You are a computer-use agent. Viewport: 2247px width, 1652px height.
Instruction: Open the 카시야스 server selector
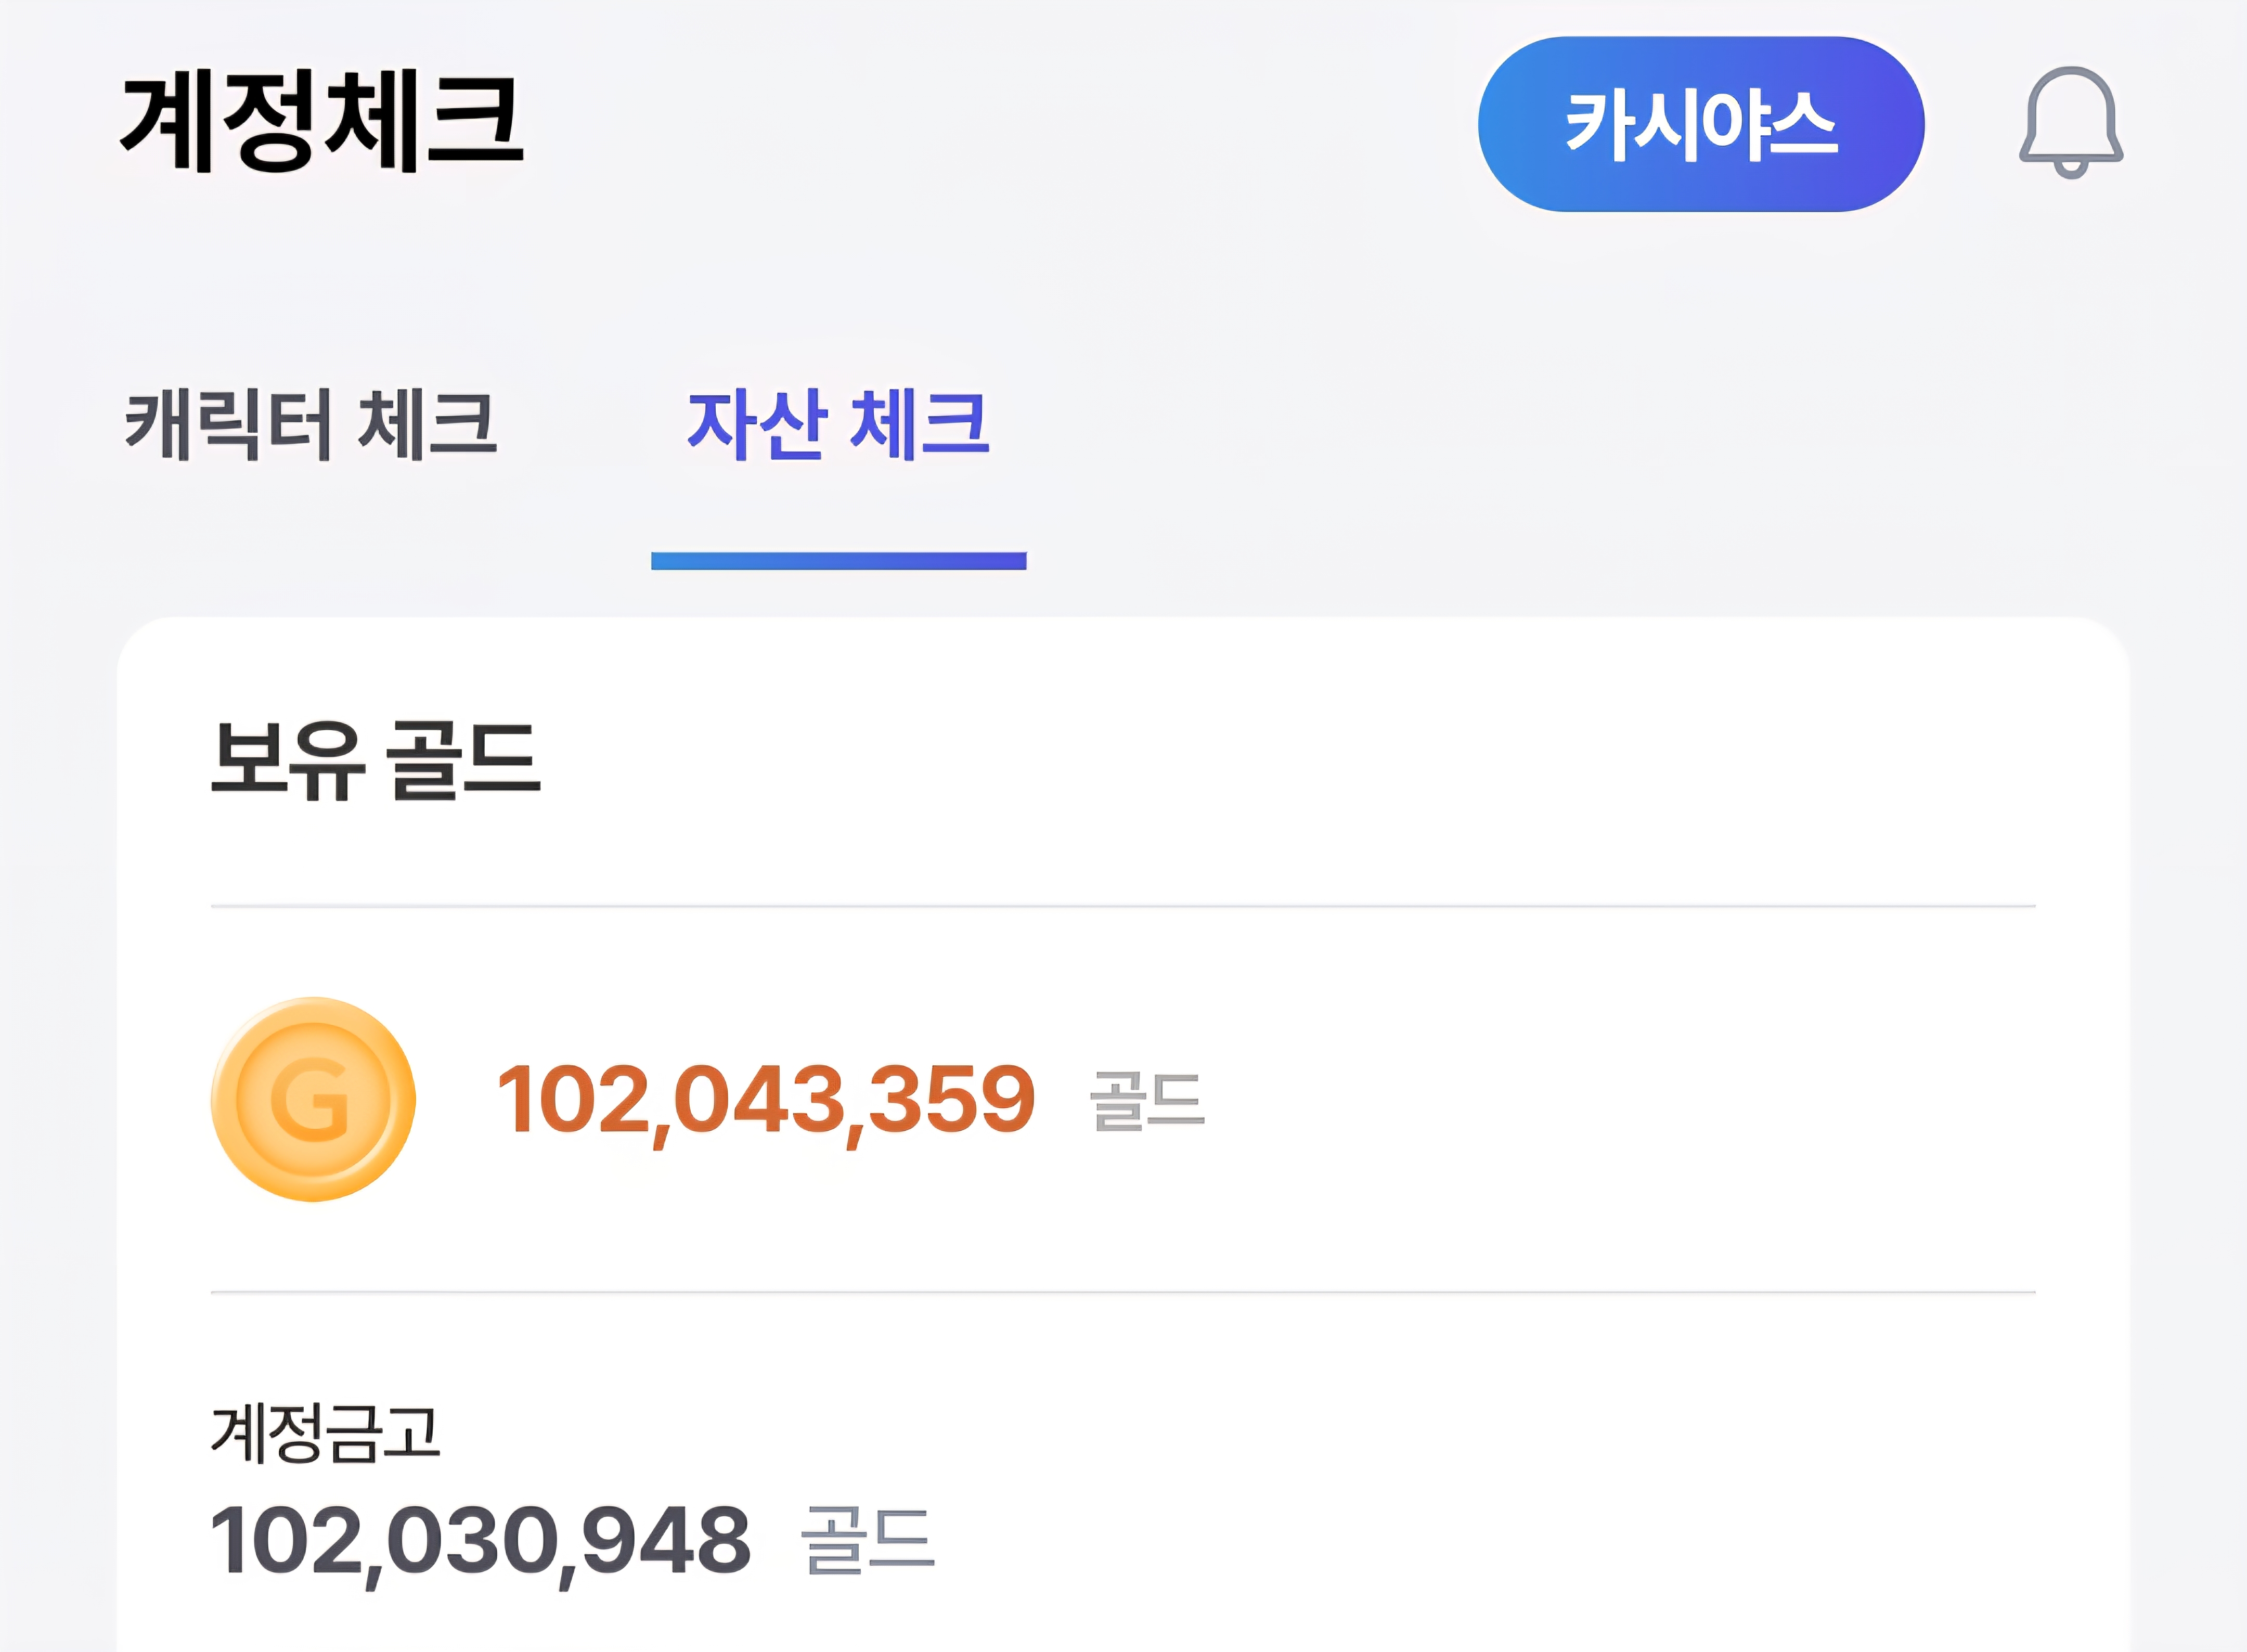click(x=1700, y=125)
